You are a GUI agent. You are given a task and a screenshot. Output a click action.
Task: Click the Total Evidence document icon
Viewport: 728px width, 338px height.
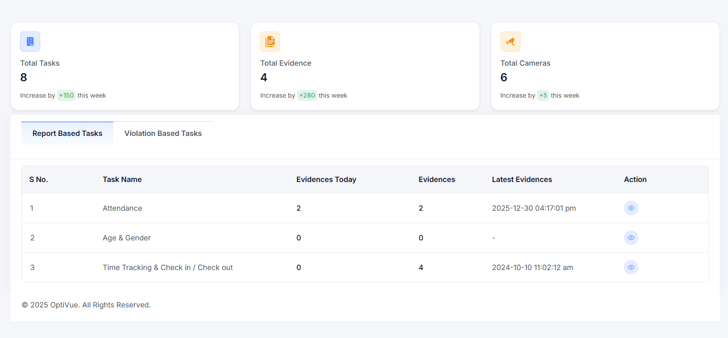(270, 42)
